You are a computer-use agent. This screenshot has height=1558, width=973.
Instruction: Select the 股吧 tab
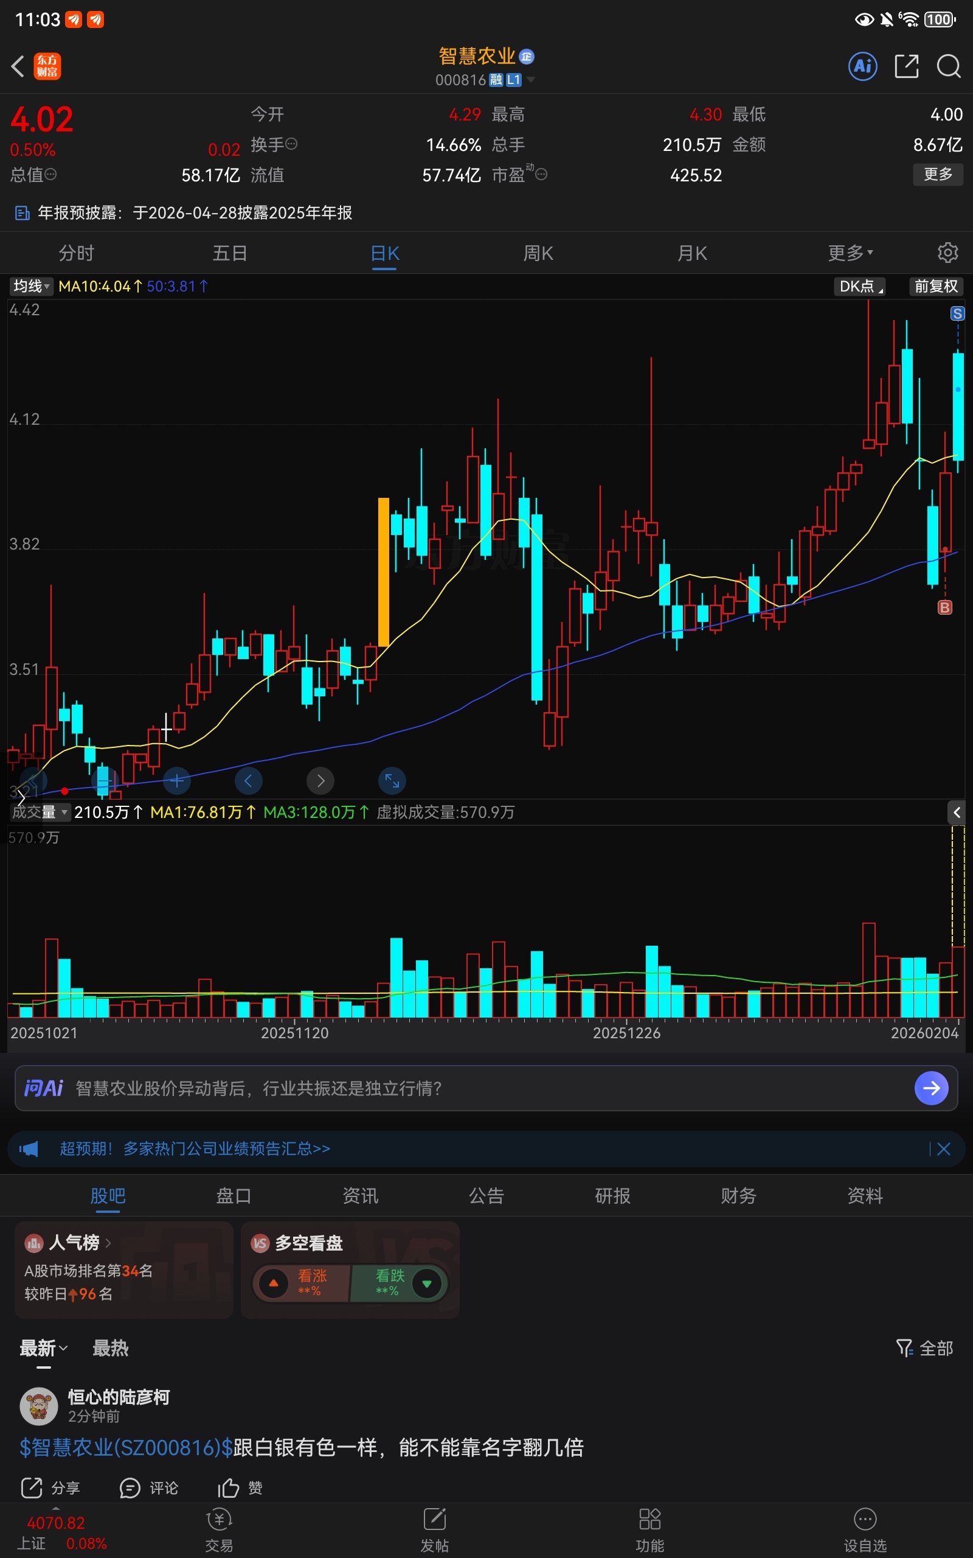(x=108, y=1196)
